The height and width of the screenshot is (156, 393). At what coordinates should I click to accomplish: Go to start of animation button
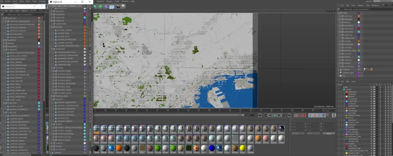(x=260, y=115)
